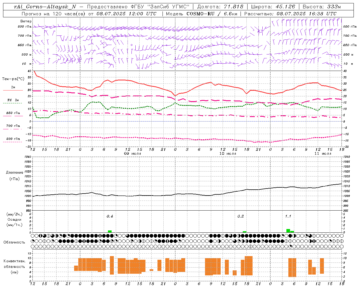Click the Ветер panel label
This screenshot has width=358, height=286.
click(x=26, y=21)
